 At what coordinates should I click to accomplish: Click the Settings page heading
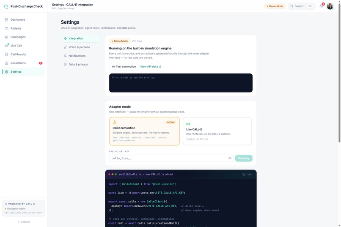pos(70,22)
